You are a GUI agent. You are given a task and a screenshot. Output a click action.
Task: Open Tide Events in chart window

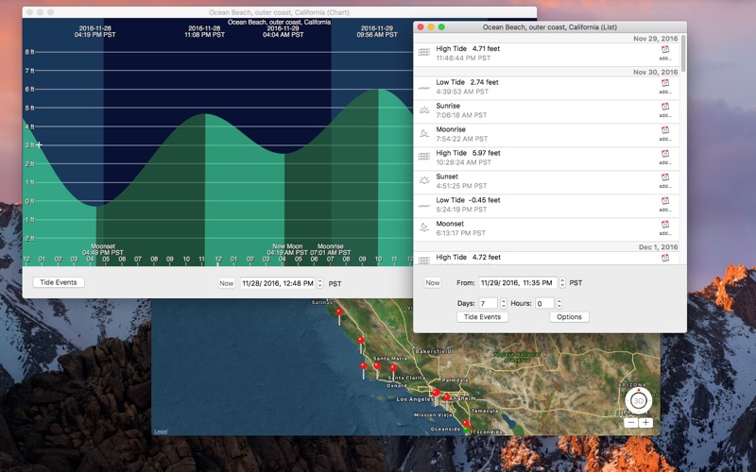click(59, 282)
